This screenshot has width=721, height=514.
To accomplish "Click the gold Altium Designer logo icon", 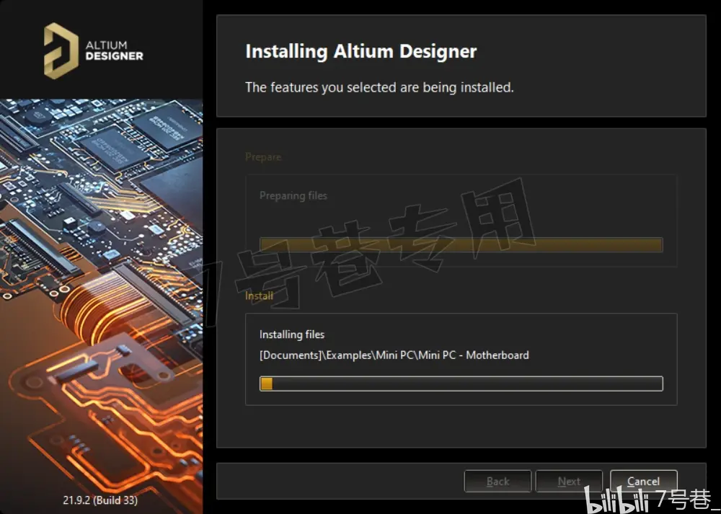I will click(61, 50).
